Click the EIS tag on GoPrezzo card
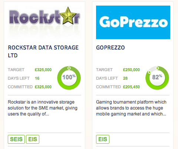The width and height of the screenshot is (178, 149). 103,139
